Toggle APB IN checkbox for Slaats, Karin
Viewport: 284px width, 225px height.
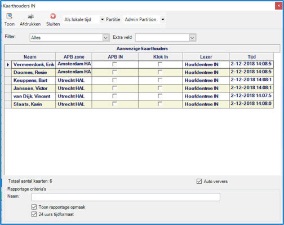tap(114, 104)
